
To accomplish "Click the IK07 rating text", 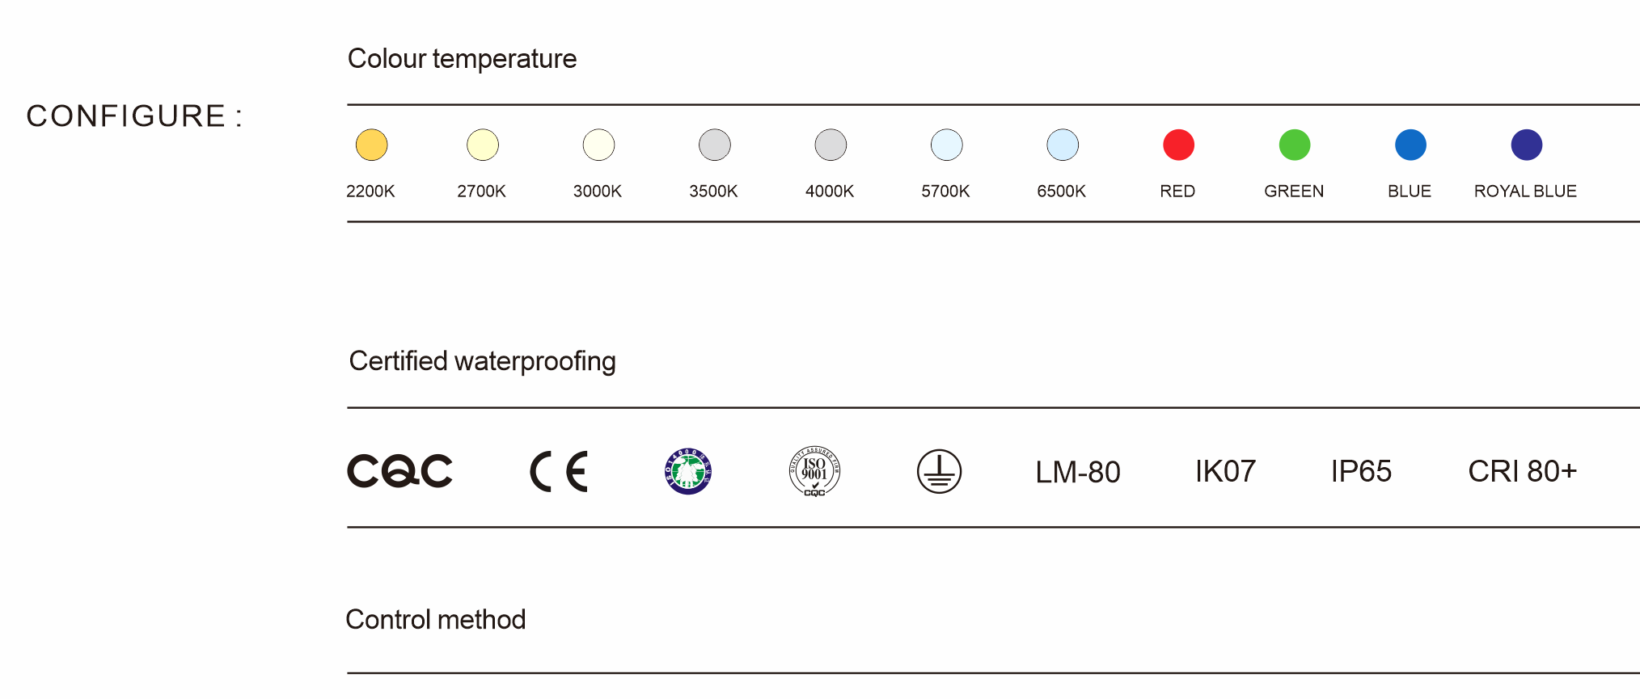I will tap(1225, 471).
